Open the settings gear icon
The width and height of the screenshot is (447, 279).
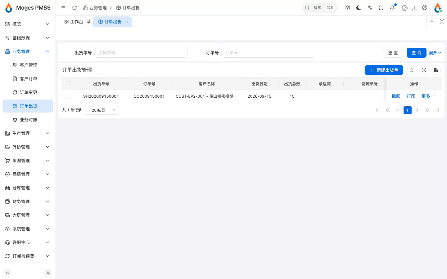[348, 8]
